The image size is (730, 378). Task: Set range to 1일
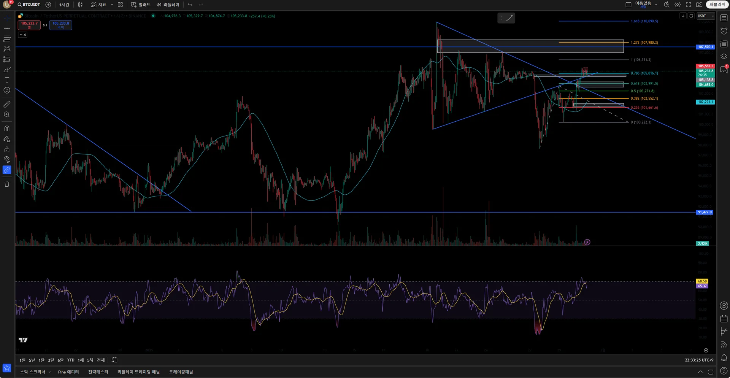pos(22,360)
